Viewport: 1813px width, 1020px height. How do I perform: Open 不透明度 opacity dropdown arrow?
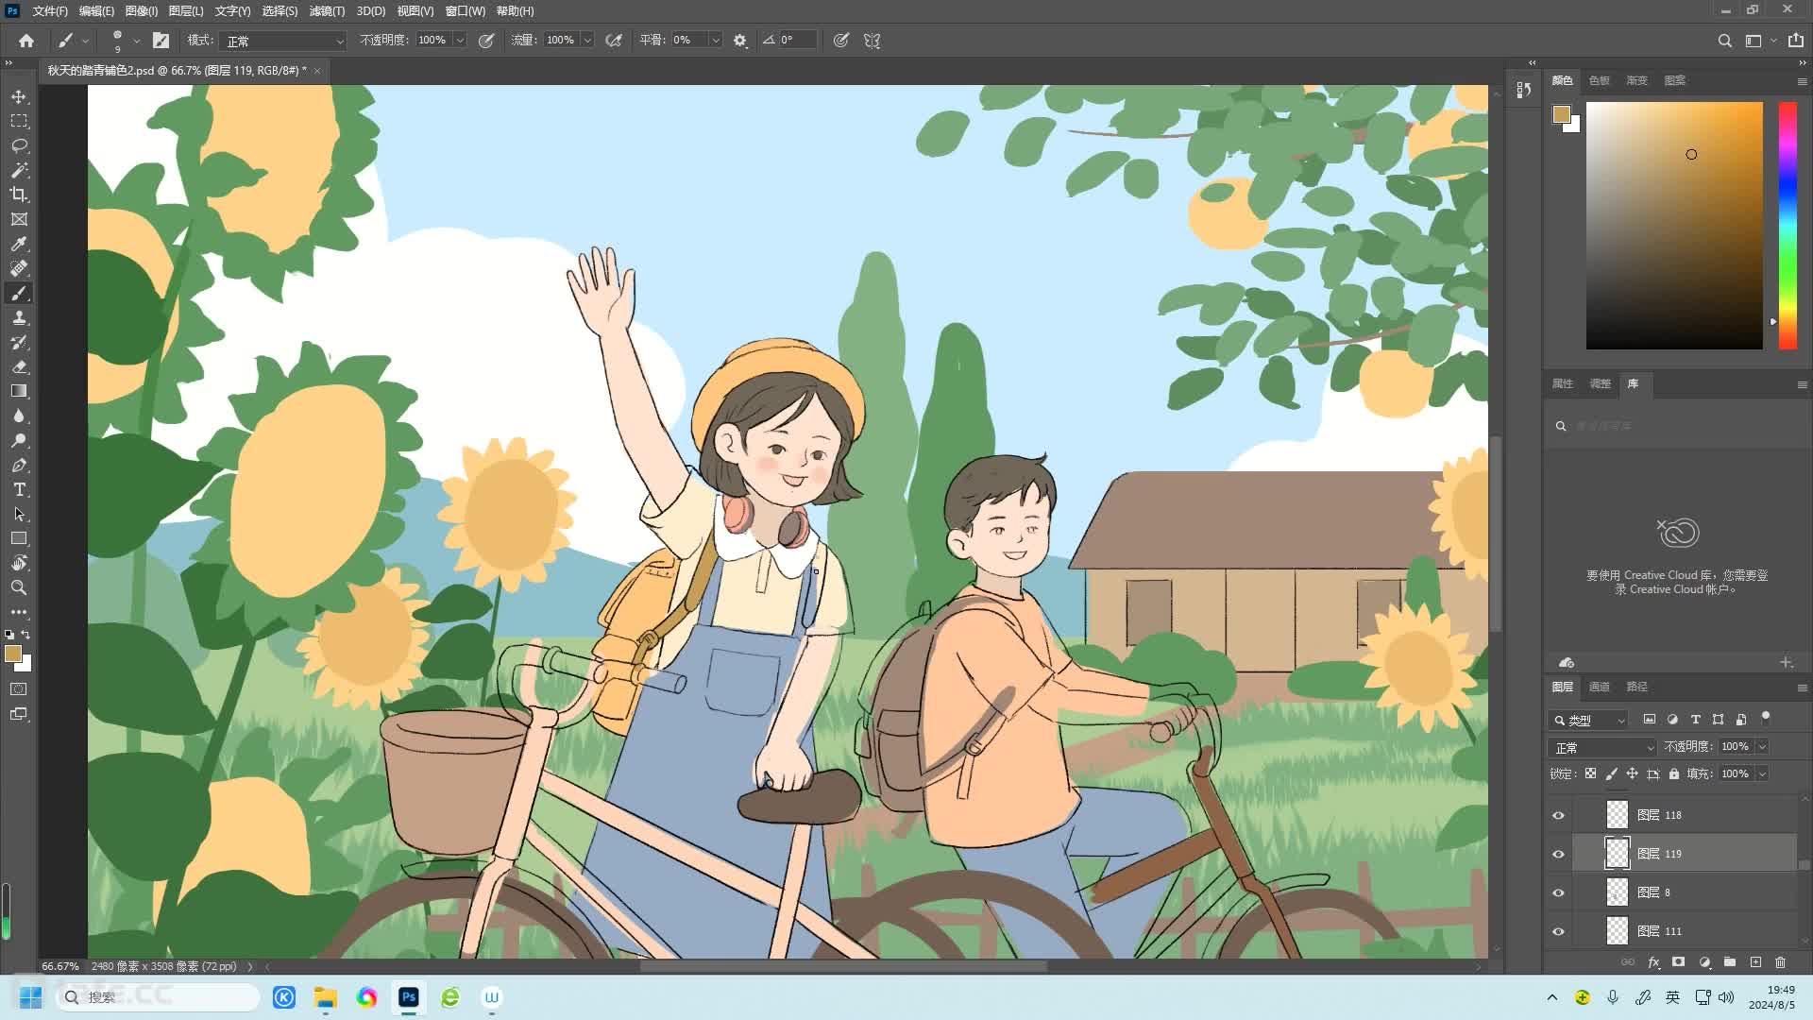(x=460, y=41)
